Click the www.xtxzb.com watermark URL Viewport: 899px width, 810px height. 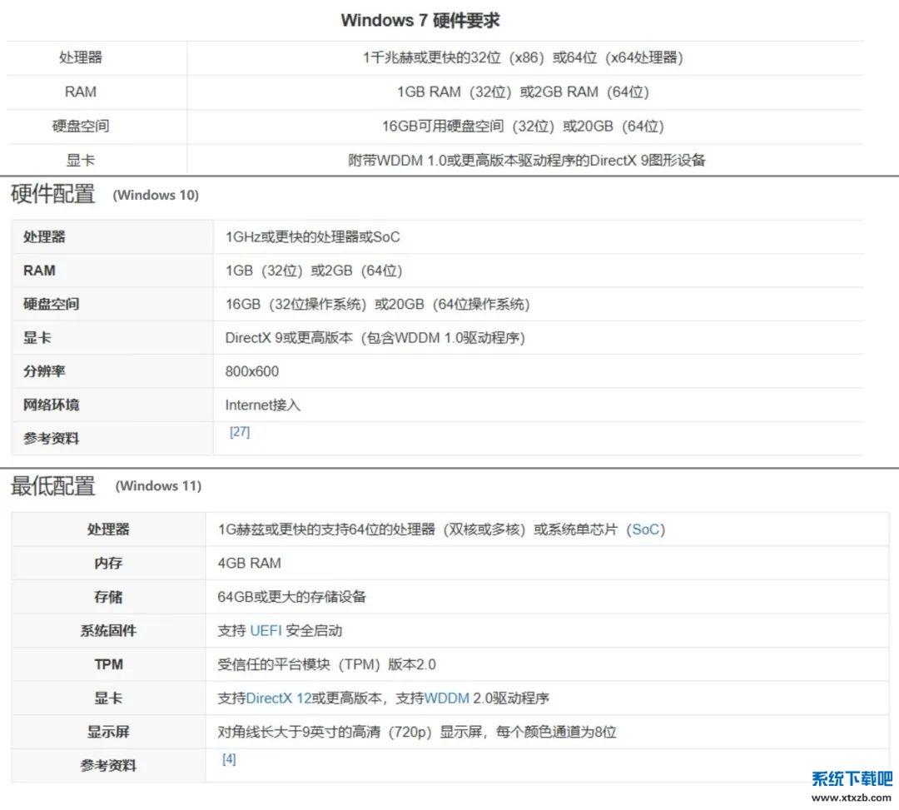coord(851,797)
